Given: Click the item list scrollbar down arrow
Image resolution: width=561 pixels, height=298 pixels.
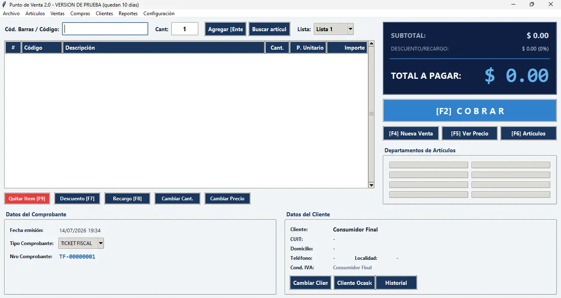Looking at the screenshot, I should (371, 185).
